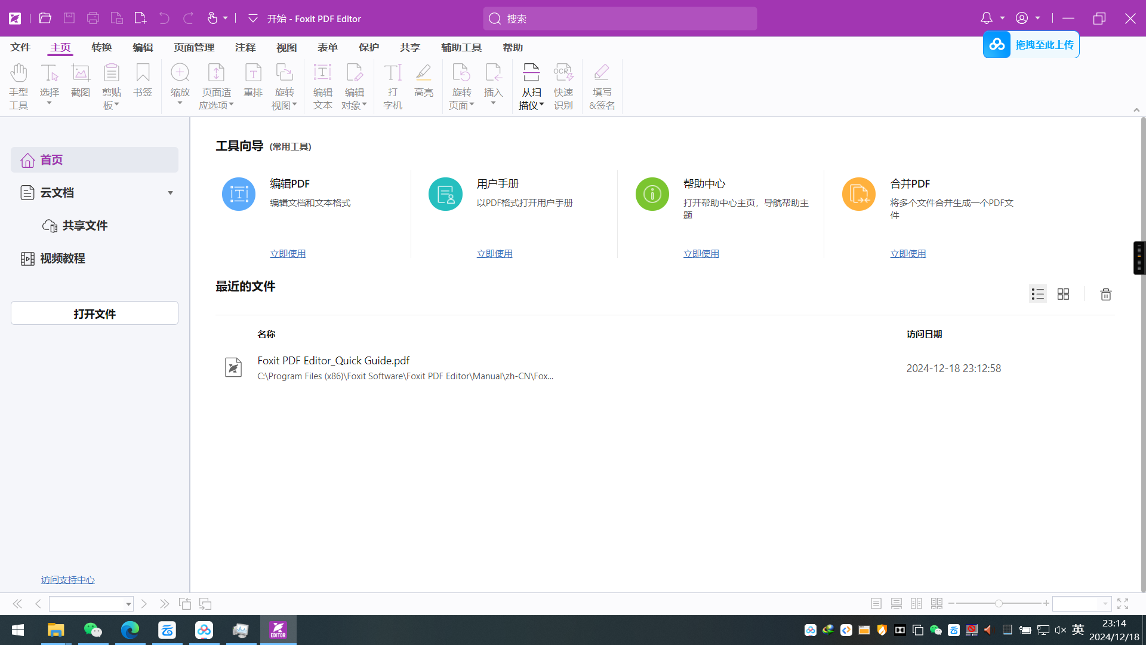Image resolution: width=1146 pixels, height=645 pixels.
Task: Click the Save icon in title bar
Action: pyautogui.click(x=69, y=19)
